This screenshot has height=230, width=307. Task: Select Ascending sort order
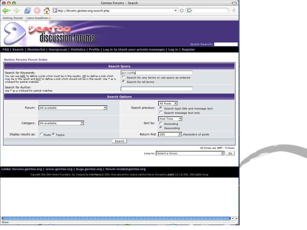[161, 123]
